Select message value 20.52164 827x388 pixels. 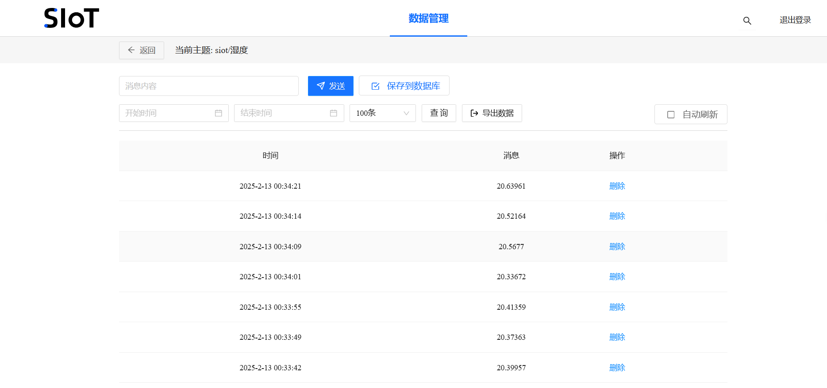tap(511, 216)
